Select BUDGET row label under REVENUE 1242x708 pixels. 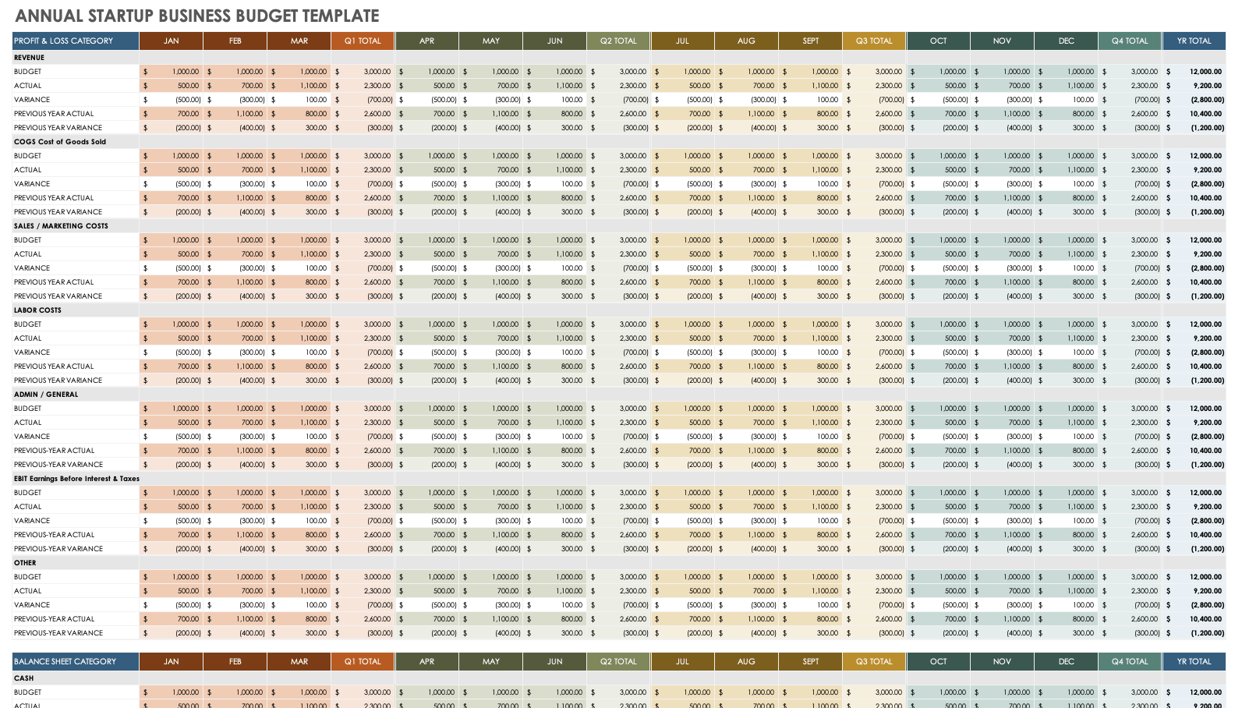[x=28, y=72]
